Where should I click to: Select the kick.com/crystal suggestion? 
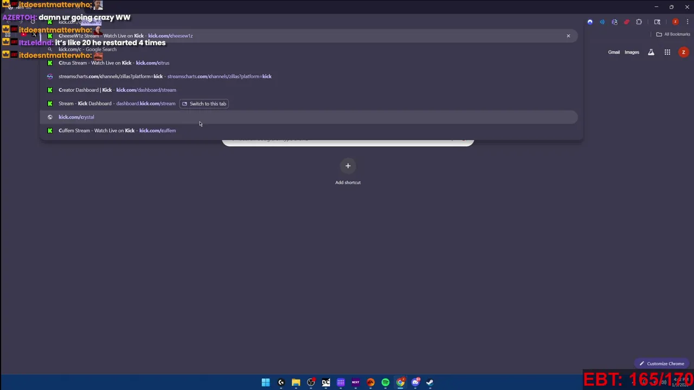[x=309, y=117]
